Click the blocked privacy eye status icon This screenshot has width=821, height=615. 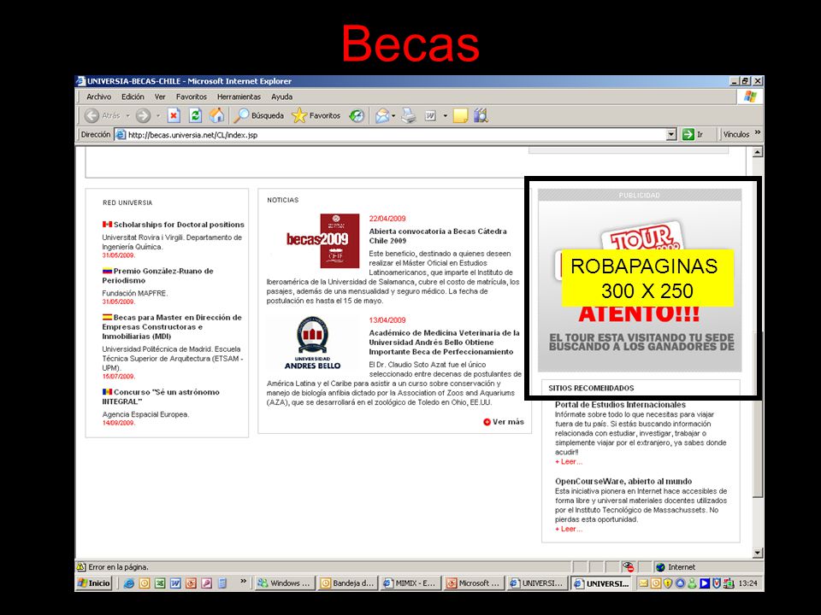click(x=629, y=567)
